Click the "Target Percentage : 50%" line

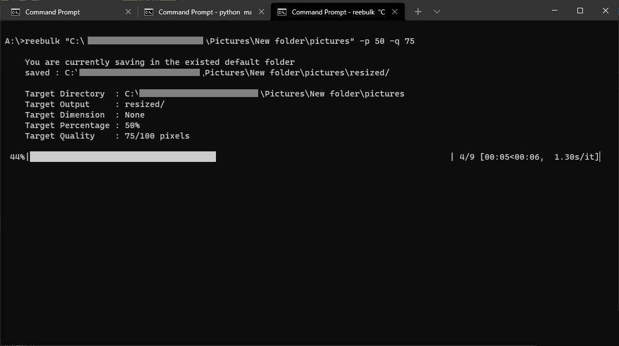click(83, 125)
